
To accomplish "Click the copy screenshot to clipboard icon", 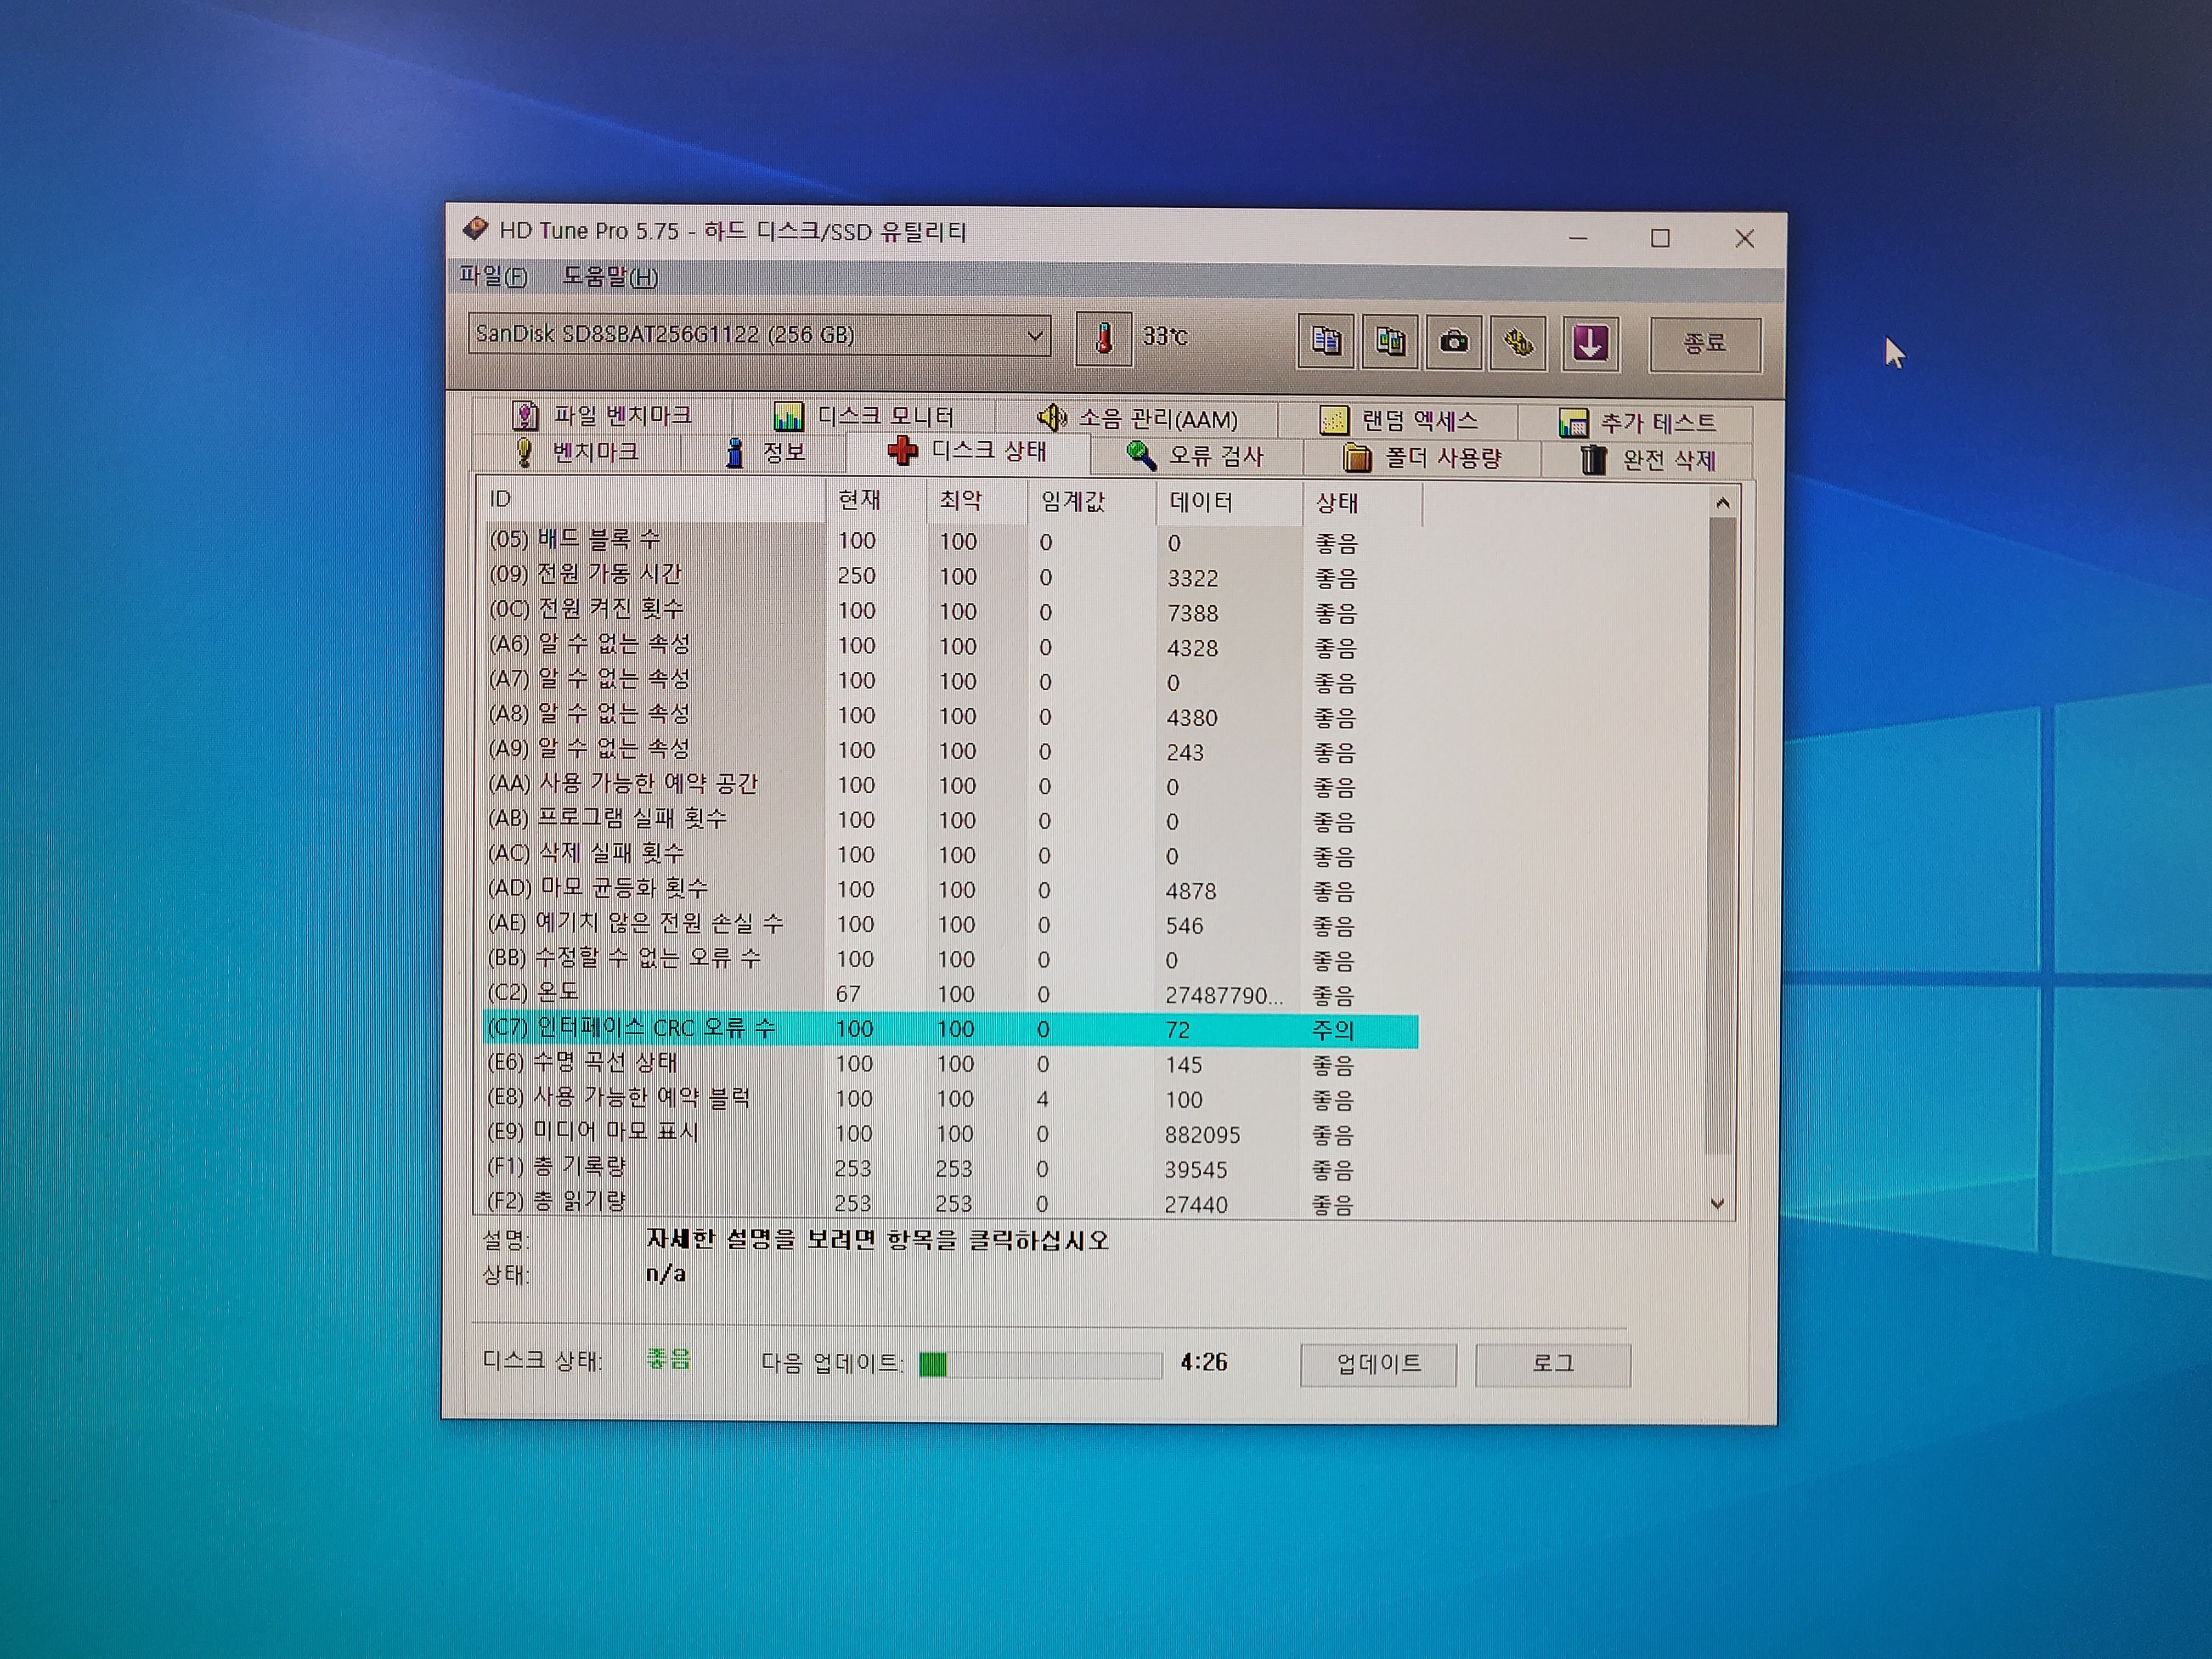I will coord(1390,342).
